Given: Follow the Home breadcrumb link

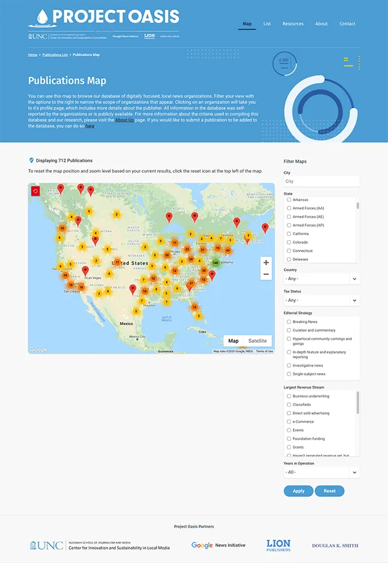Looking at the screenshot, I should click(33, 55).
